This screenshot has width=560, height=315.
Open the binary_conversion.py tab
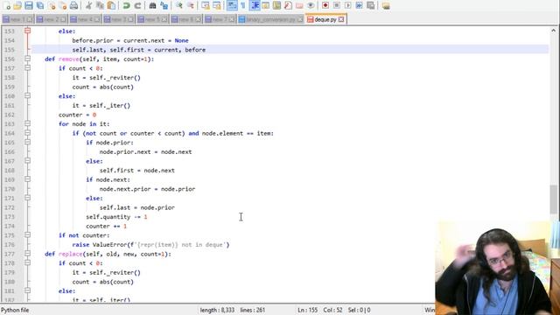[270, 19]
